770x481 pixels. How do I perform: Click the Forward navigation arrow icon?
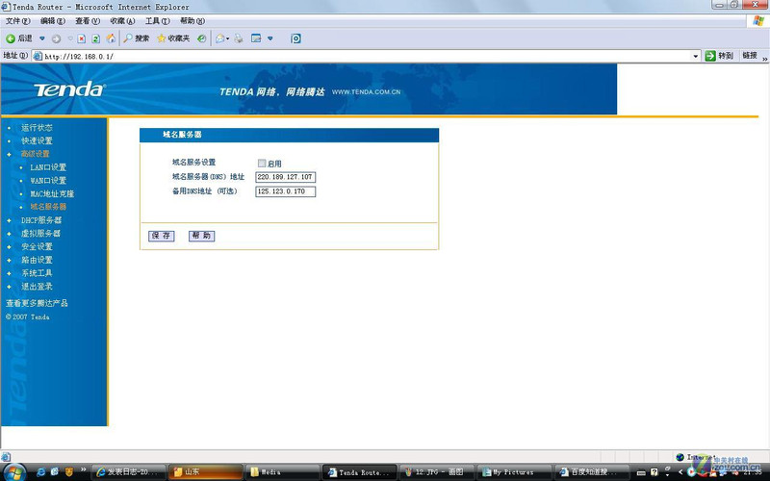pos(56,38)
